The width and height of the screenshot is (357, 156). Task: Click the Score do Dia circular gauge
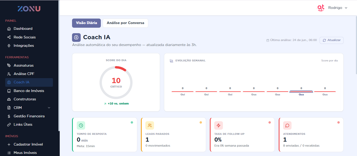coord(116,83)
